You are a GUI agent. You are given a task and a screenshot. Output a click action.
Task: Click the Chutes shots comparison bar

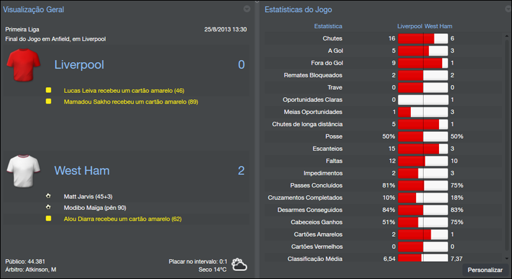tap(422, 38)
